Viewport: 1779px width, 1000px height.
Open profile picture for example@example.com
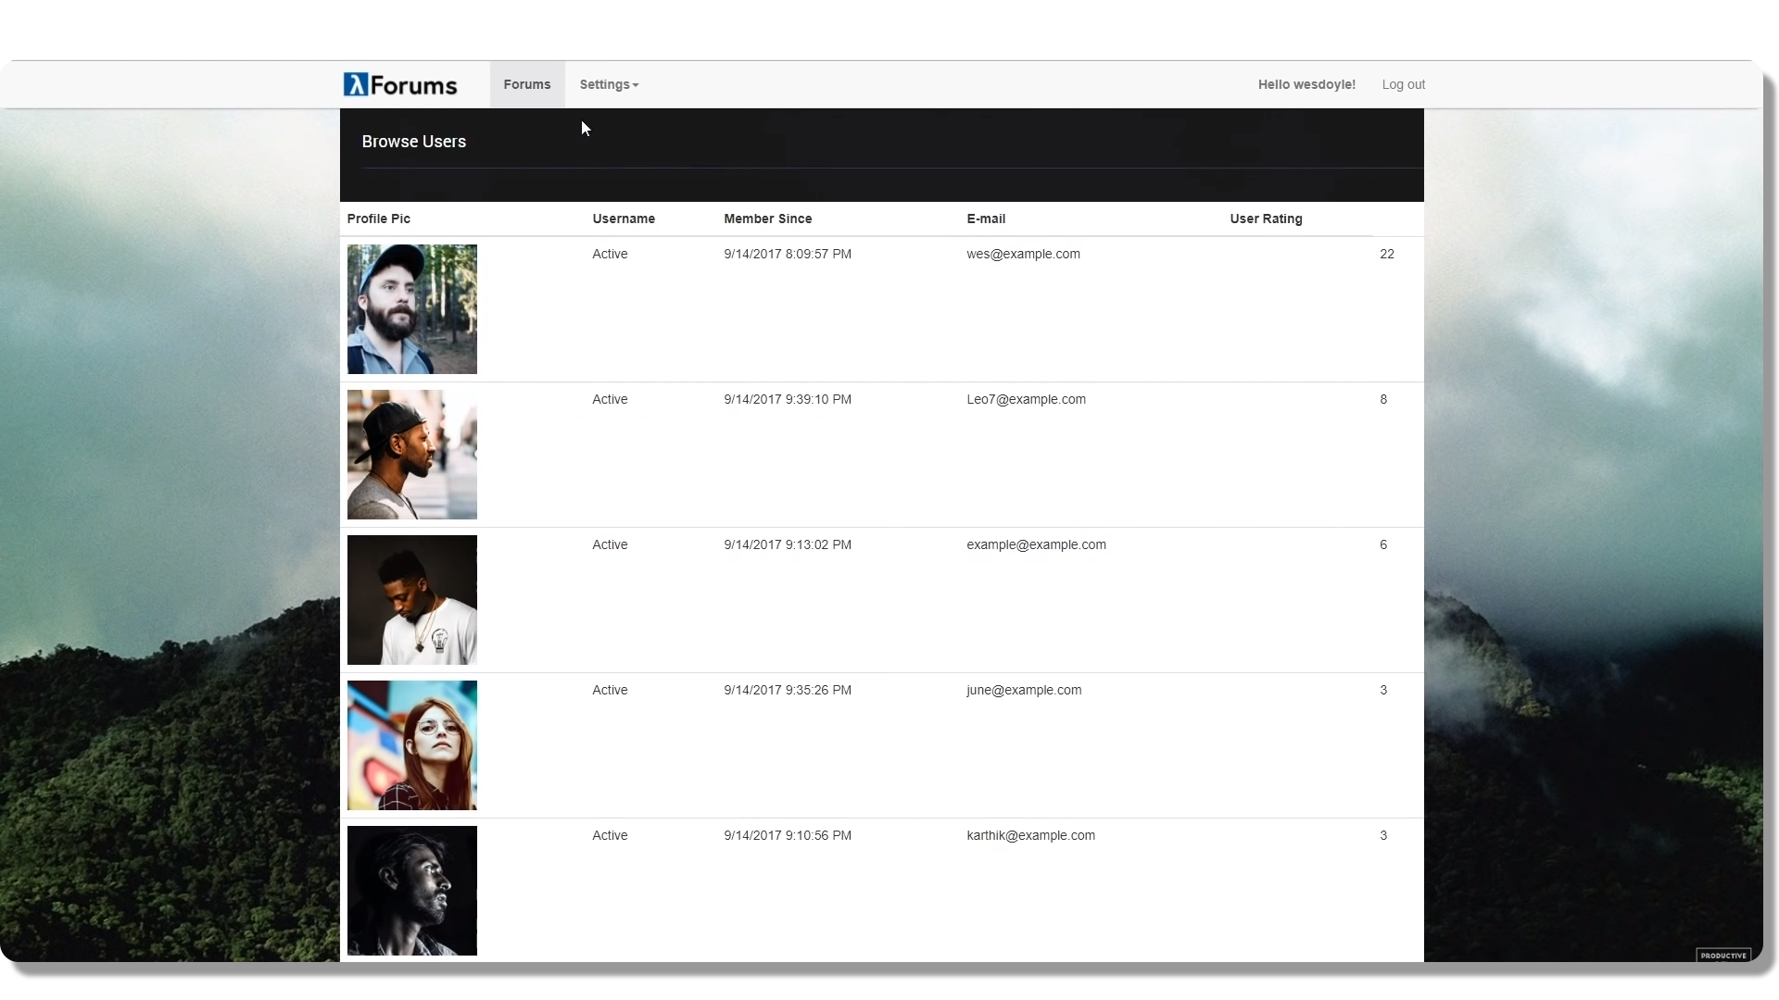click(x=412, y=600)
